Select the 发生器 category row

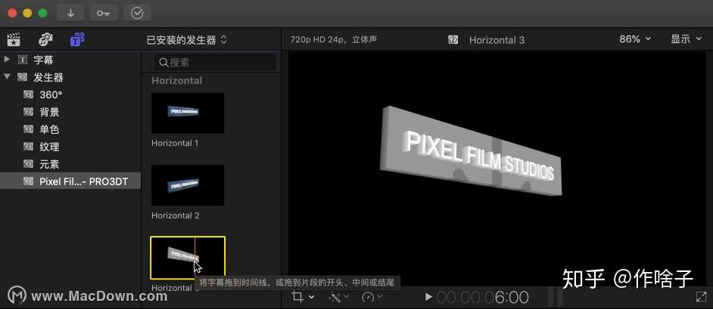70,77
